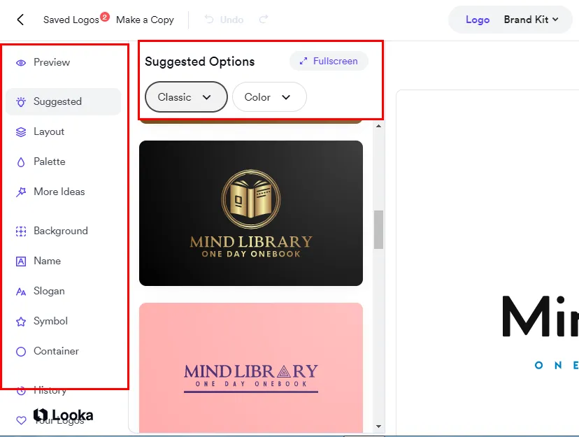The image size is (579, 437).
Task: Click the Preview eye icon
Action: coord(21,63)
